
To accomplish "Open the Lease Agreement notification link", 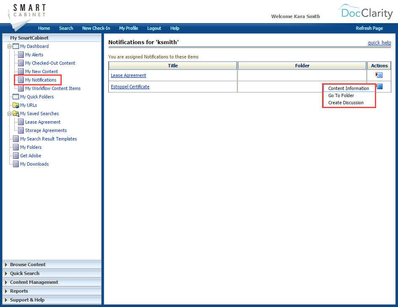I will pyautogui.click(x=128, y=75).
